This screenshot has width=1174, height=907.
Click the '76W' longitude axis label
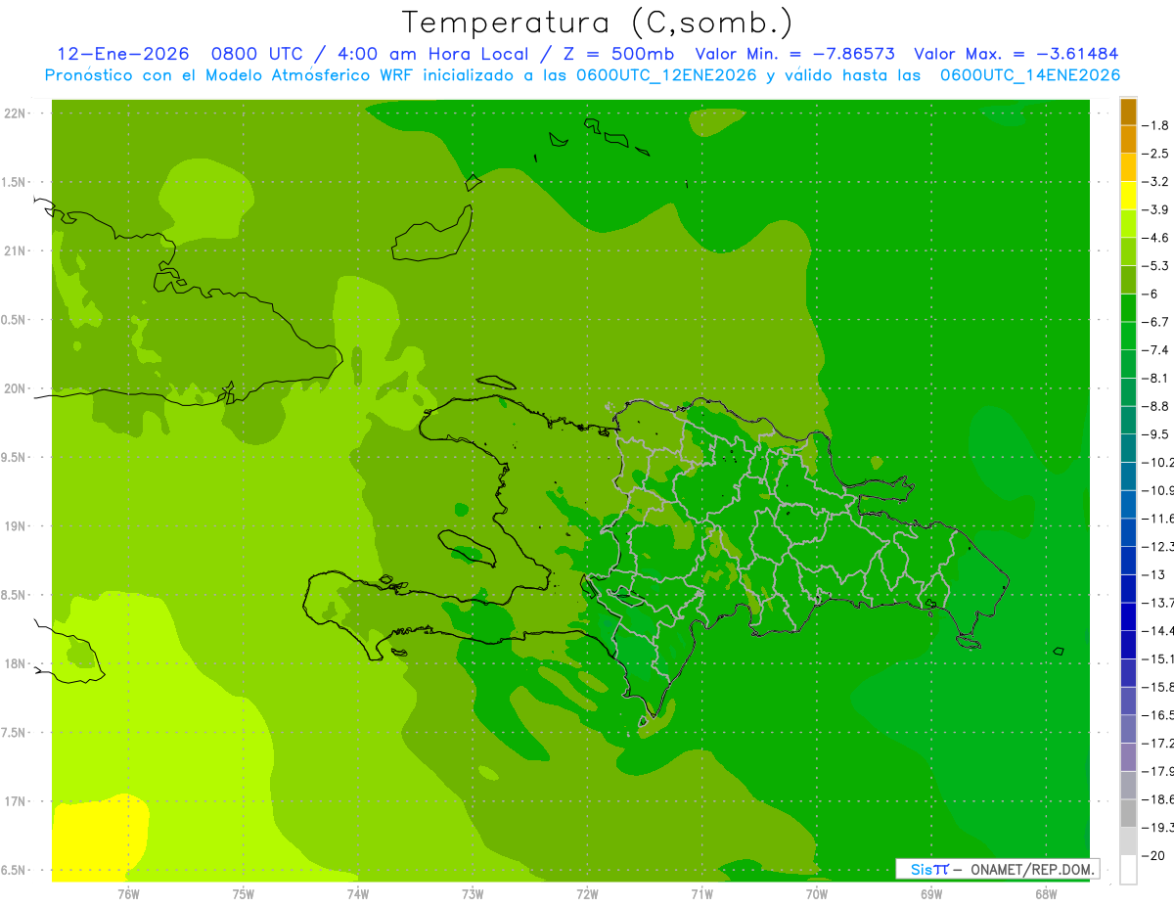[x=128, y=894]
